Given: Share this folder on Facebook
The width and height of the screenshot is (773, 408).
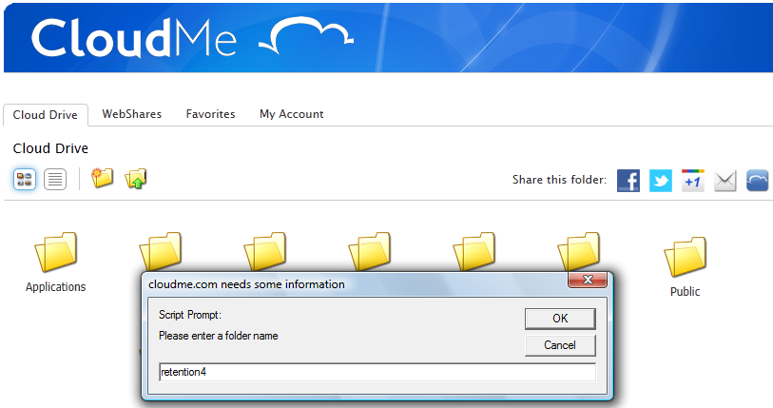Looking at the screenshot, I should click(x=628, y=181).
